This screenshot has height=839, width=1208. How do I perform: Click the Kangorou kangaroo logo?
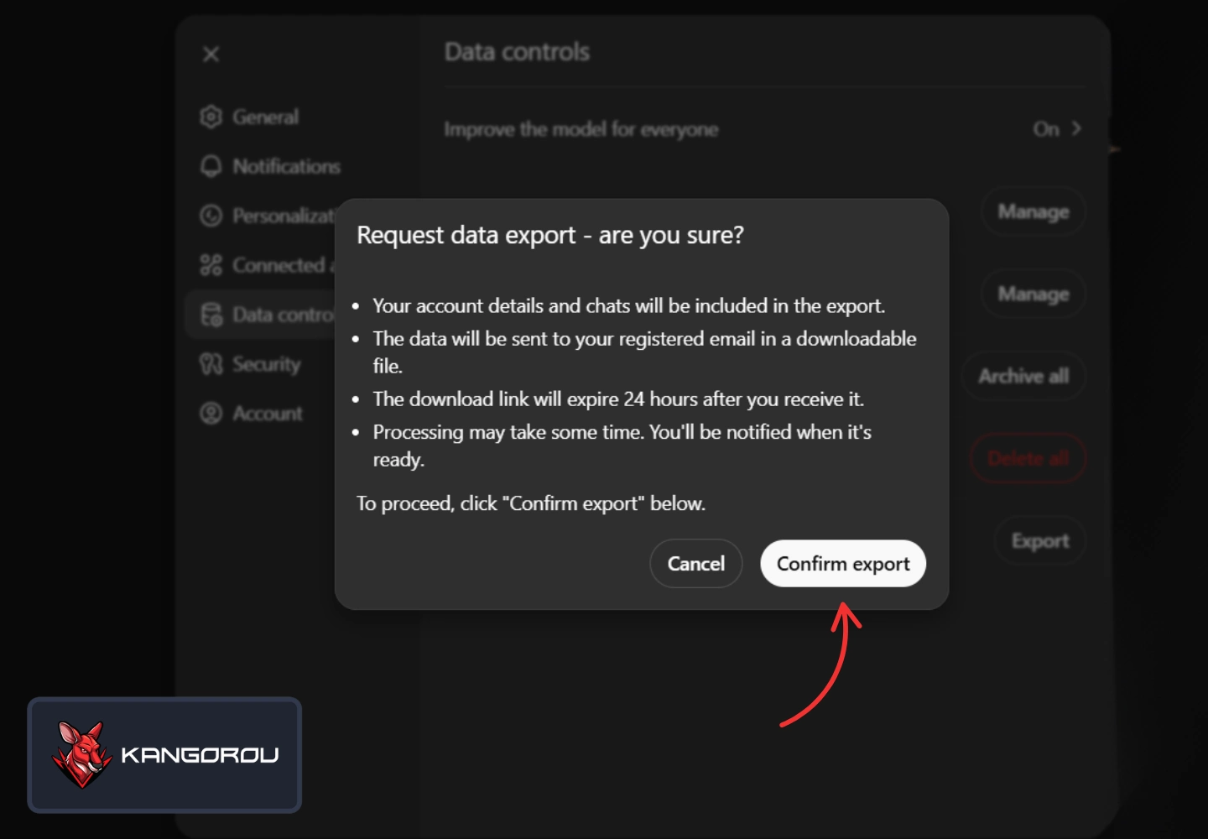tap(80, 753)
